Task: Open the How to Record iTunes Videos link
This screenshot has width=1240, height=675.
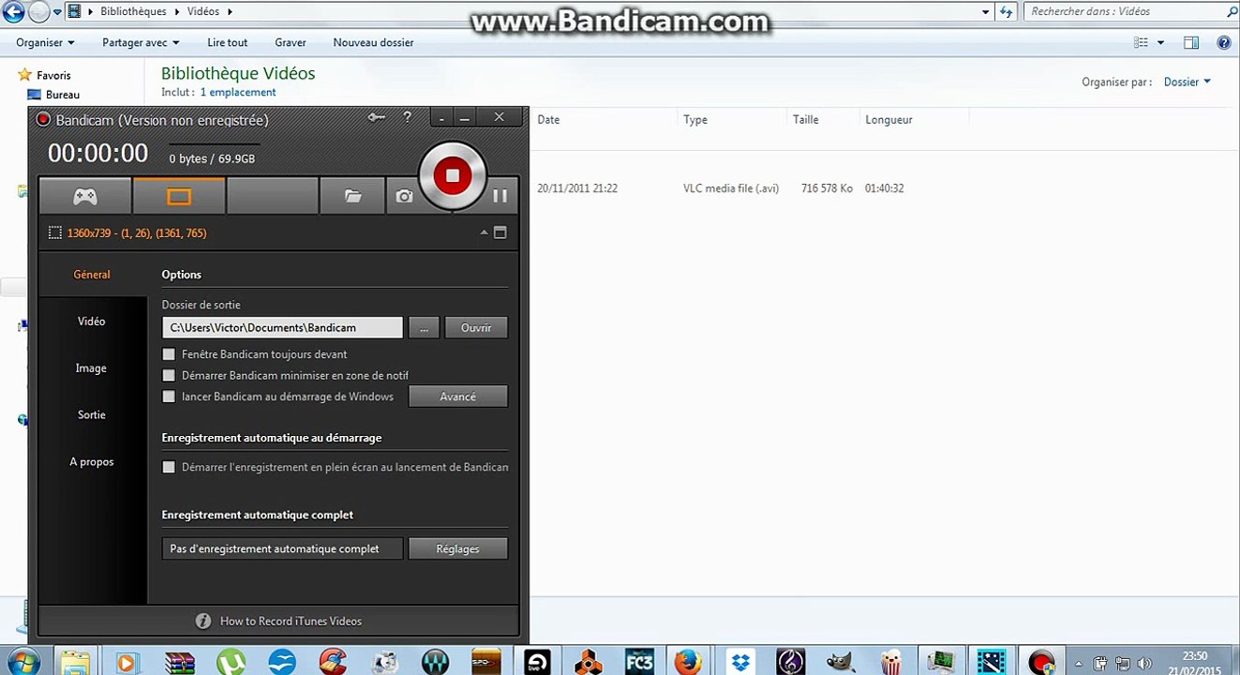Action: tap(291, 621)
